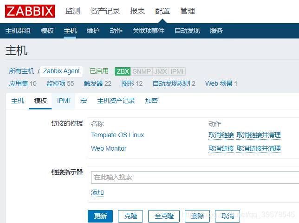Open 图形 12 link
This screenshot has height=223, width=299.
(132, 83)
